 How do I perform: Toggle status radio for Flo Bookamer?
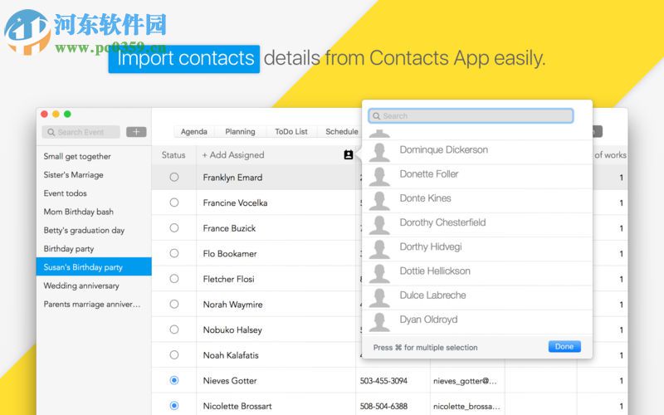tap(174, 253)
